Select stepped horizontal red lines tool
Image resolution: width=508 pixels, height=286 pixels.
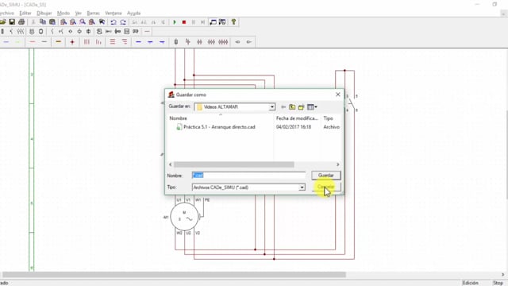125,42
